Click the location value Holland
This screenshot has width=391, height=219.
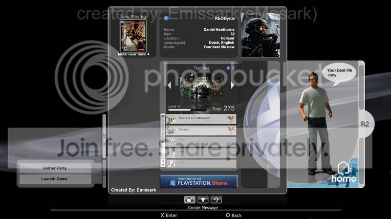(x=227, y=38)
